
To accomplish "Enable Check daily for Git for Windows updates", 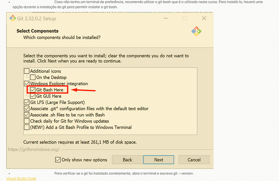I will pyautogui.click(x=27, y=121).
